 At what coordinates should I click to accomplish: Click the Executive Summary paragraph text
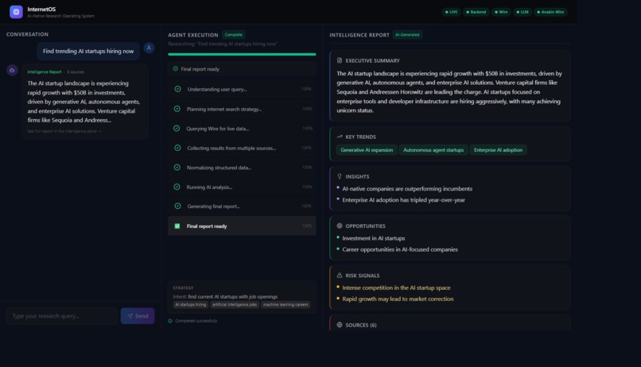pos(449,92)
